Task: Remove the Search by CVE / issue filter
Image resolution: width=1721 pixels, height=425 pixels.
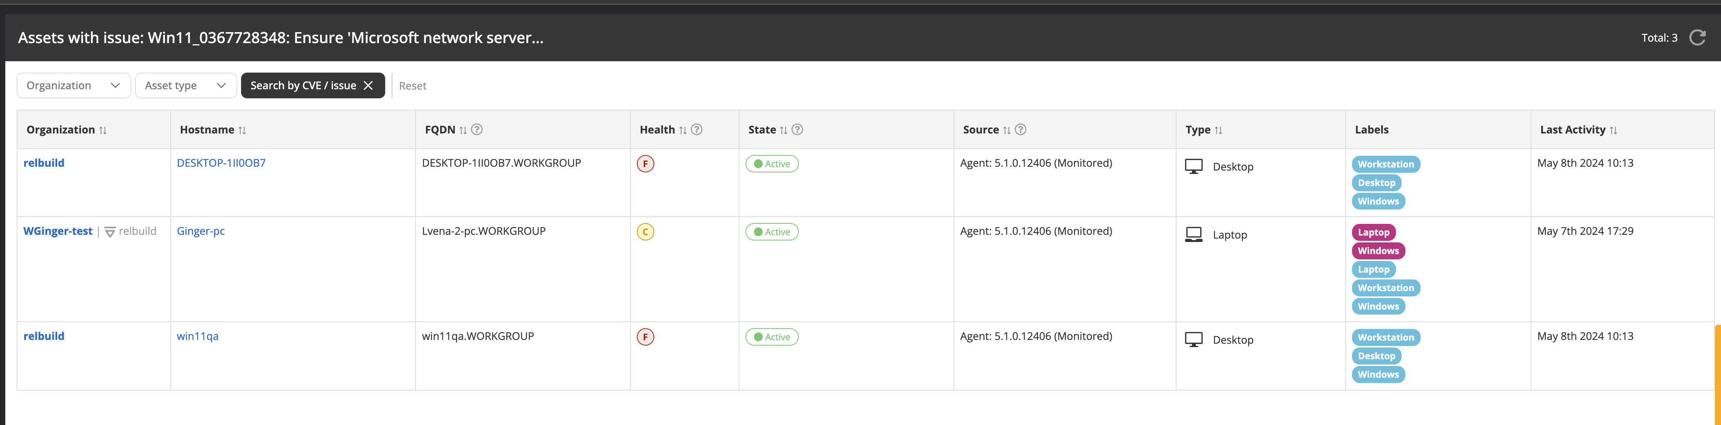Action: click(x=368, y=85)
